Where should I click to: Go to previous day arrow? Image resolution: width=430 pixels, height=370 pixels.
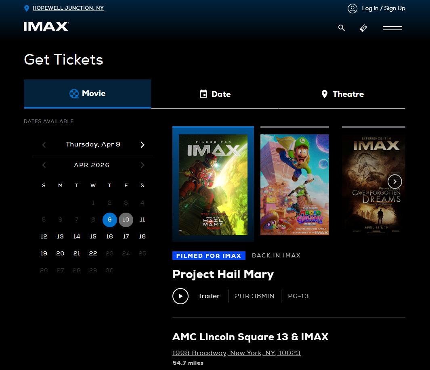click(44, 145)
